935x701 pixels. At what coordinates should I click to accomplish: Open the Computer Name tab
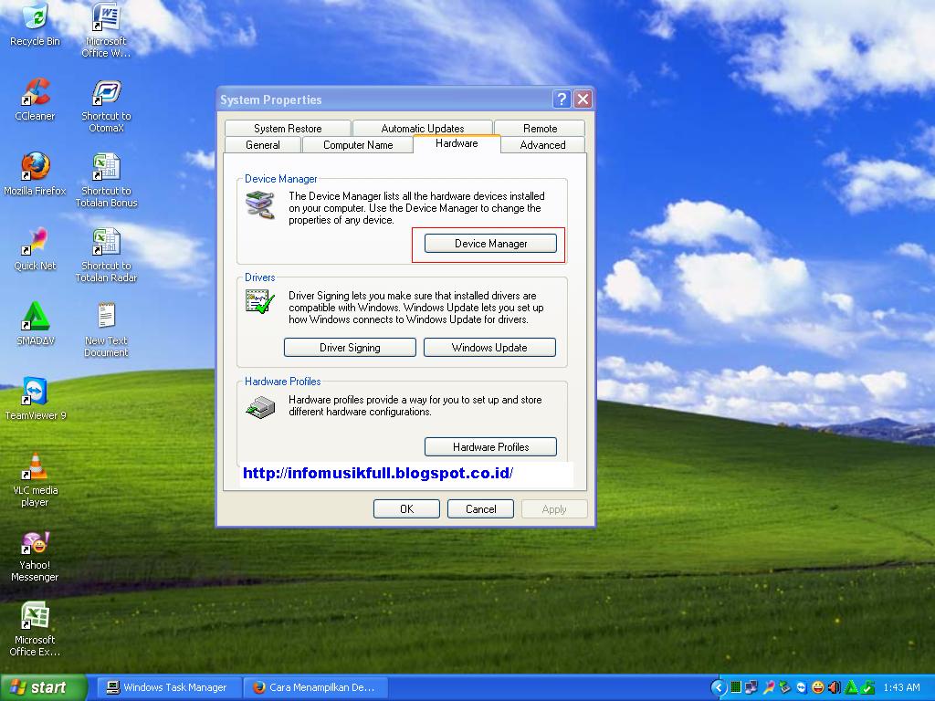point(357,144)
